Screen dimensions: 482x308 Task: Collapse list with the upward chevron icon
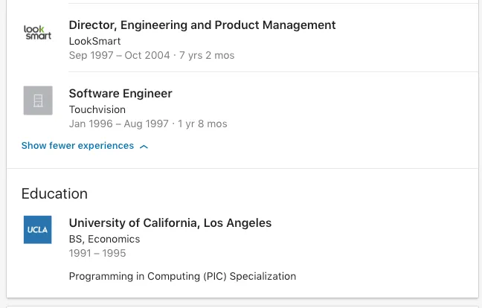click(144, 147)
